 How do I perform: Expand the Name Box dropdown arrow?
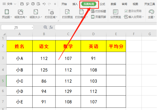pos(32,27)
